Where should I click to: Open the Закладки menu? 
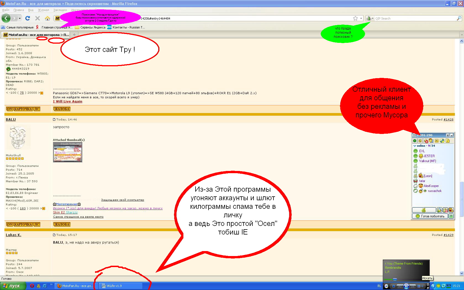coord(60,10)
